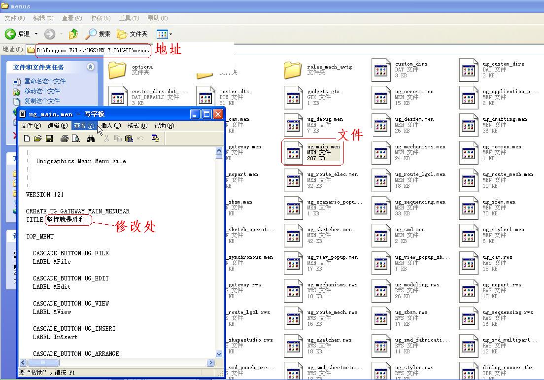The image size is (544, 380).
Task: Click WordPad vertical scrollbar up arrow
Action: coord(219,150)
